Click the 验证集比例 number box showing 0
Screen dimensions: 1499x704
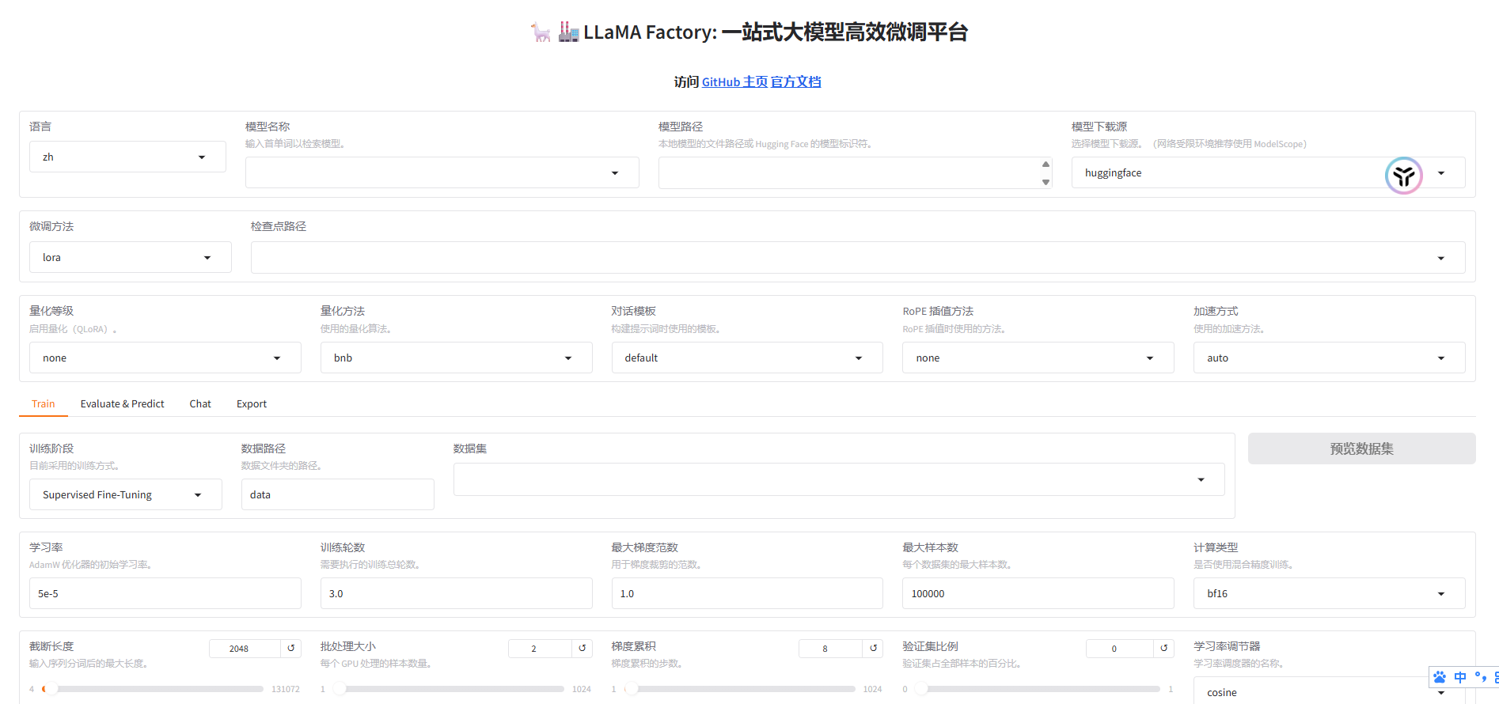tap(1120, 649)
